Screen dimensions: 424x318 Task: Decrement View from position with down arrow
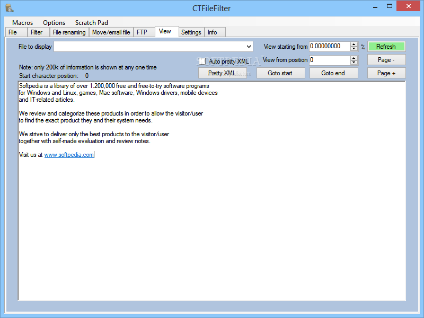pos(354,63)
